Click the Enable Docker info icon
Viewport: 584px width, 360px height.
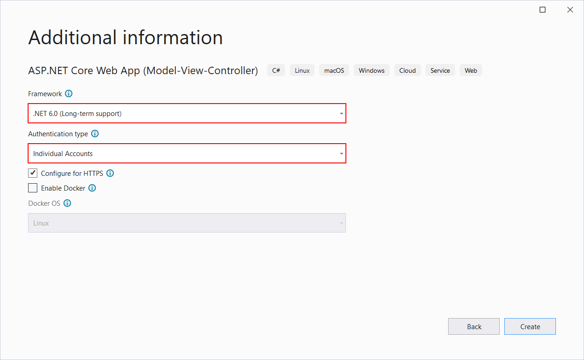point(92,188)
